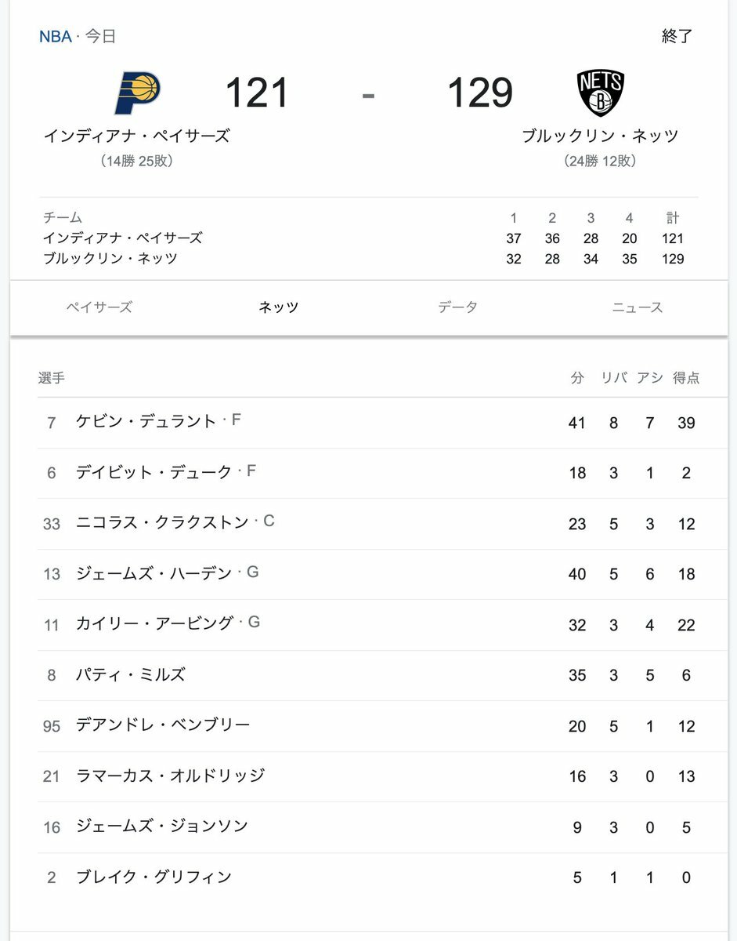Image resolution: width=737 pixels, height=941 pixels.
Task: Click カイリー・アービング player name
Action: [x=154, y=624]
